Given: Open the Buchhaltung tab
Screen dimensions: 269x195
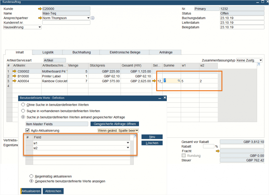Looking at the screenshot, I should pos(81,52).
